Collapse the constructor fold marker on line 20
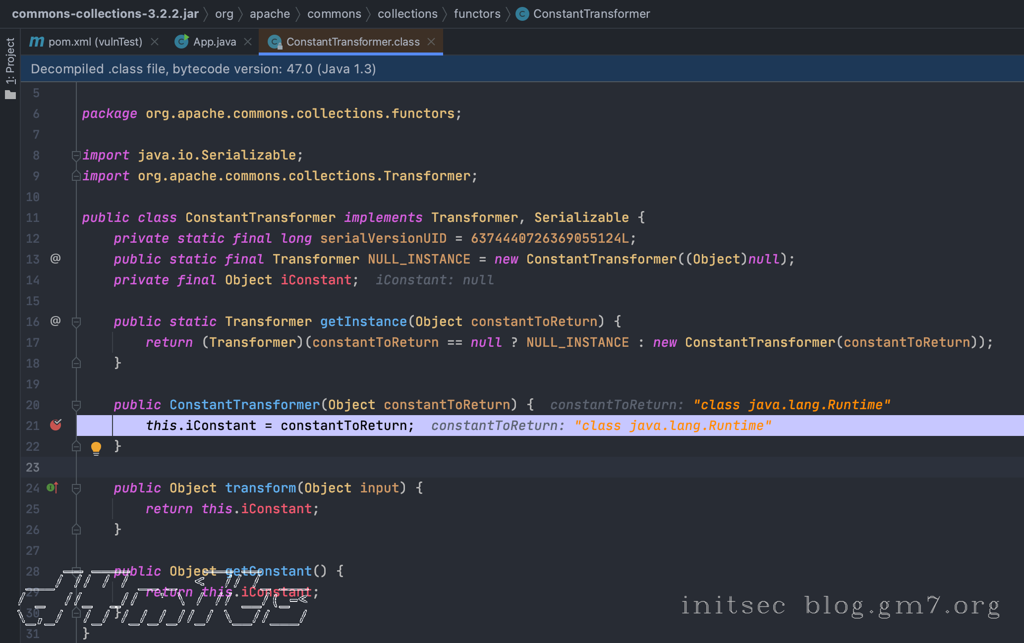The image size is (1024, 643). (76, 405)
